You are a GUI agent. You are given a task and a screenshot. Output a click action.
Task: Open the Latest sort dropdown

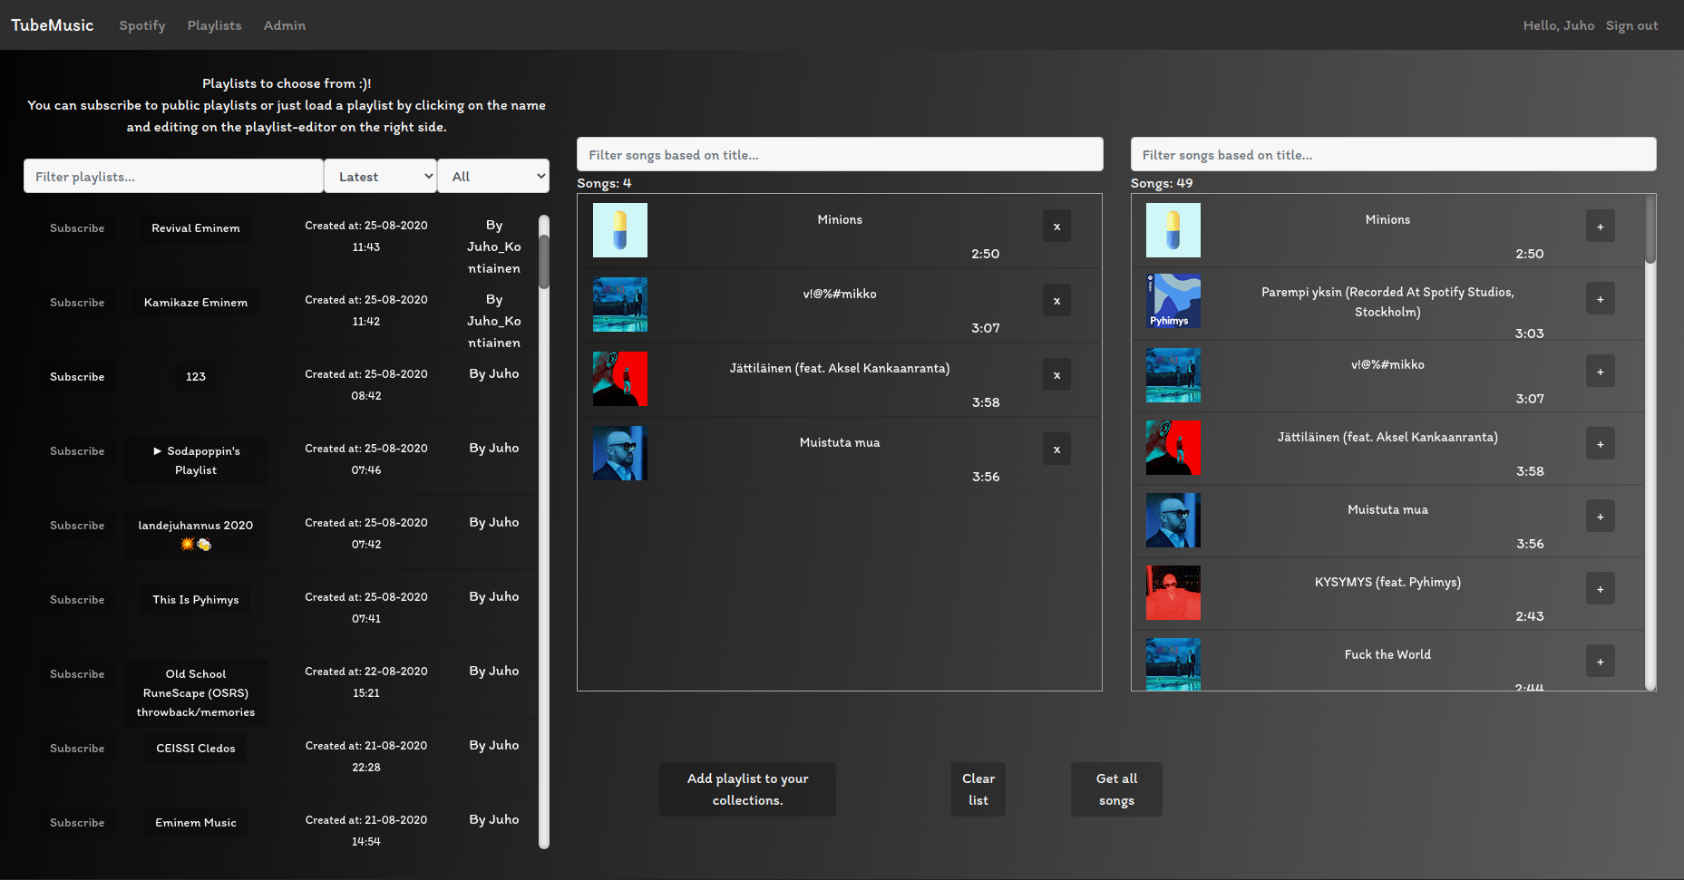pos(381,176)
